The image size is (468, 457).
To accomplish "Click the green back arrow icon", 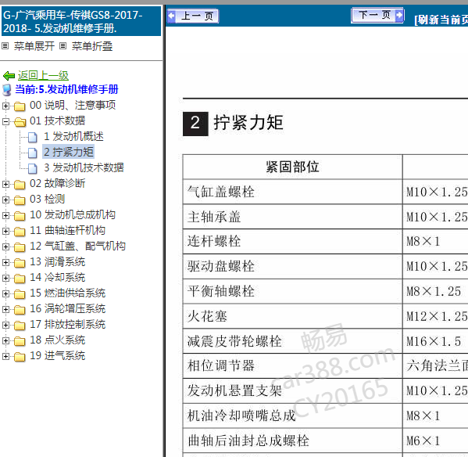I will click(x=9, y=76).
